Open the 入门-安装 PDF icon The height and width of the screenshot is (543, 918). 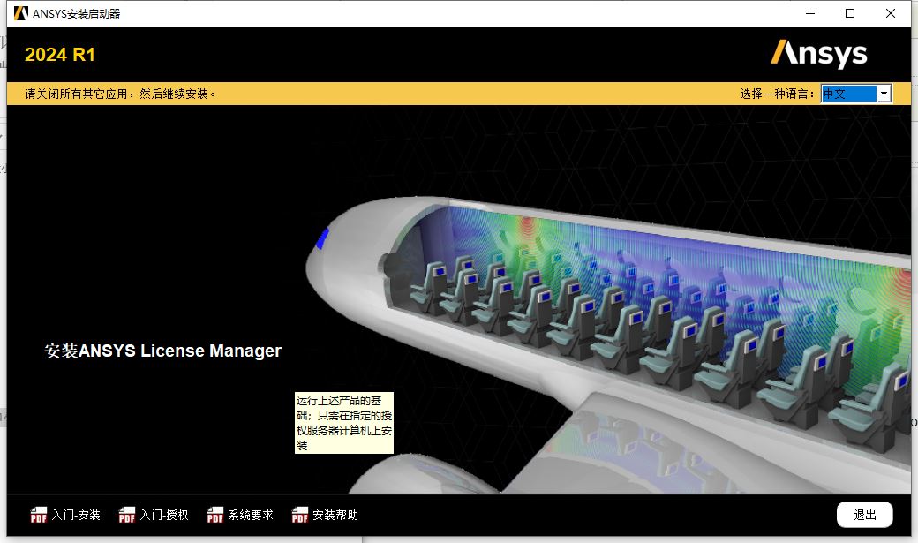point(39,515)
